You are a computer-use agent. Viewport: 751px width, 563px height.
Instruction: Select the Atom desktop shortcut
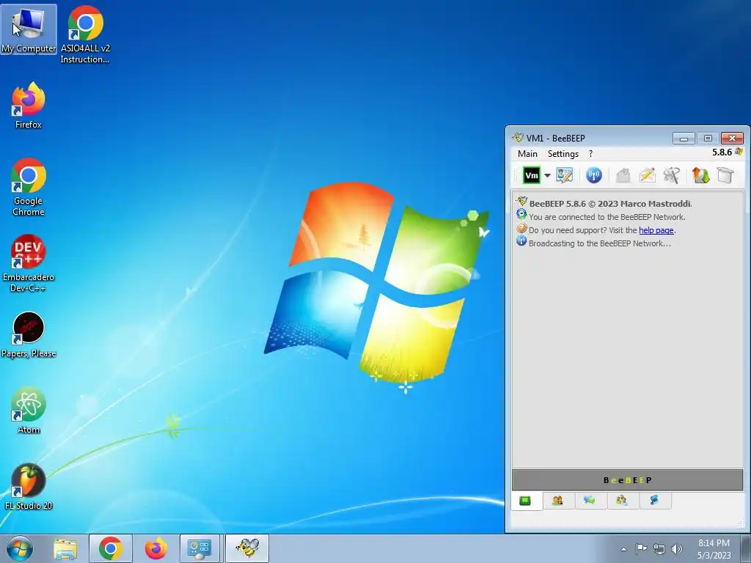(x=29, y=411)
